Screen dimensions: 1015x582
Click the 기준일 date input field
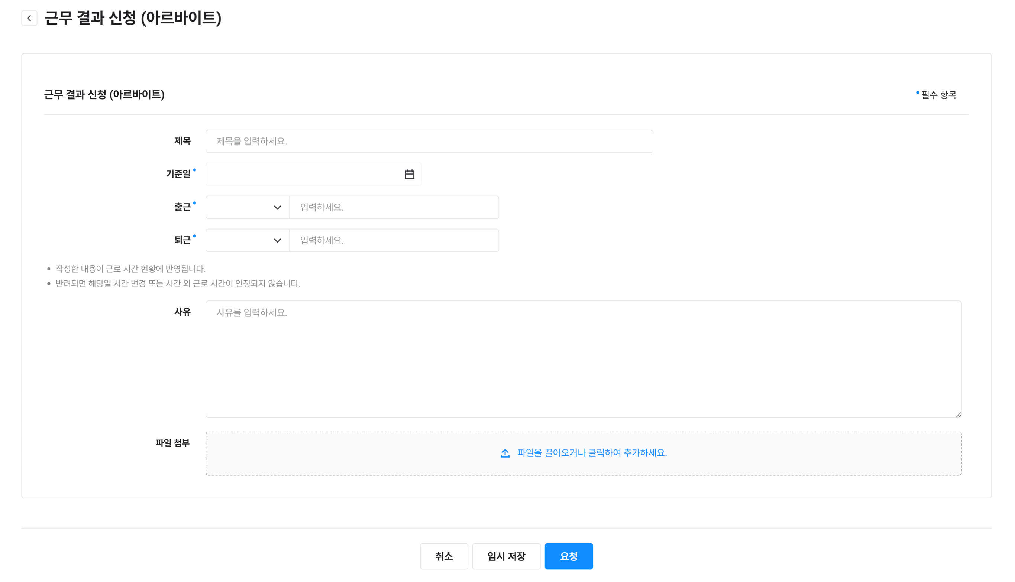click(304, 174)
